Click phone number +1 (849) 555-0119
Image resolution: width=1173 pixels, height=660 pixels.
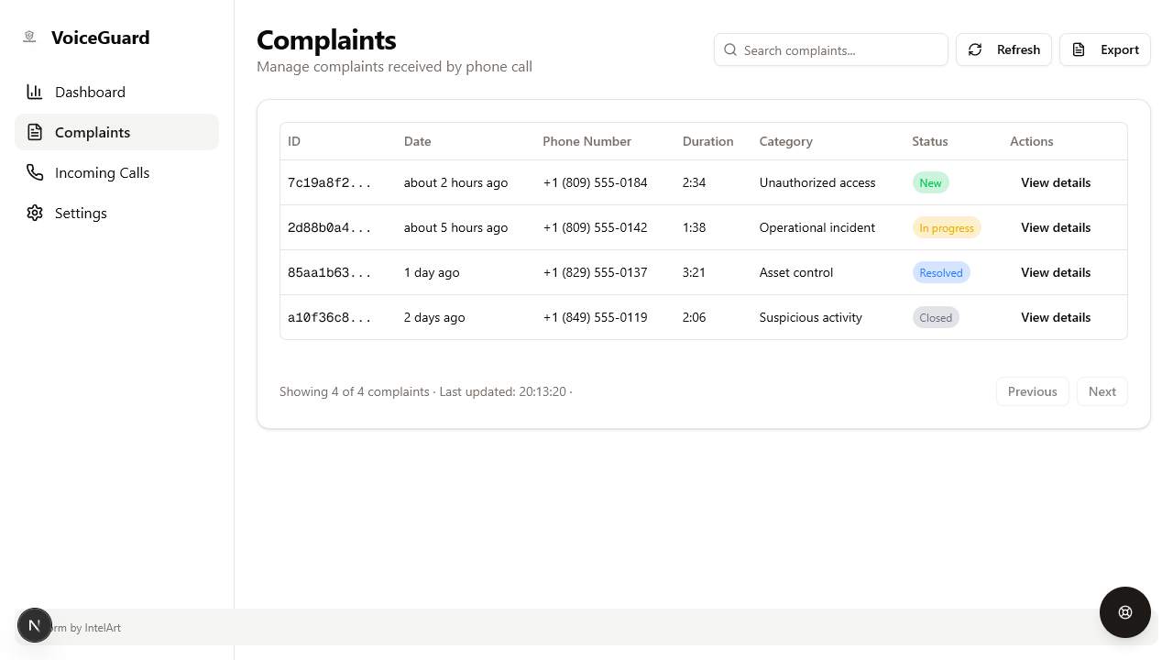[595, 317]
